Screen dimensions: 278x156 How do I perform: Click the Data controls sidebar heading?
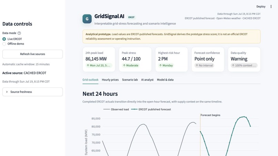(x=17, y=24)
